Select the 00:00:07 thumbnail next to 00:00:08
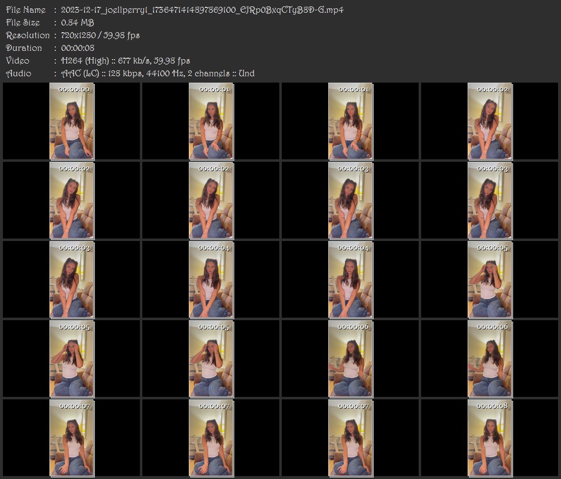 [350, 438]
